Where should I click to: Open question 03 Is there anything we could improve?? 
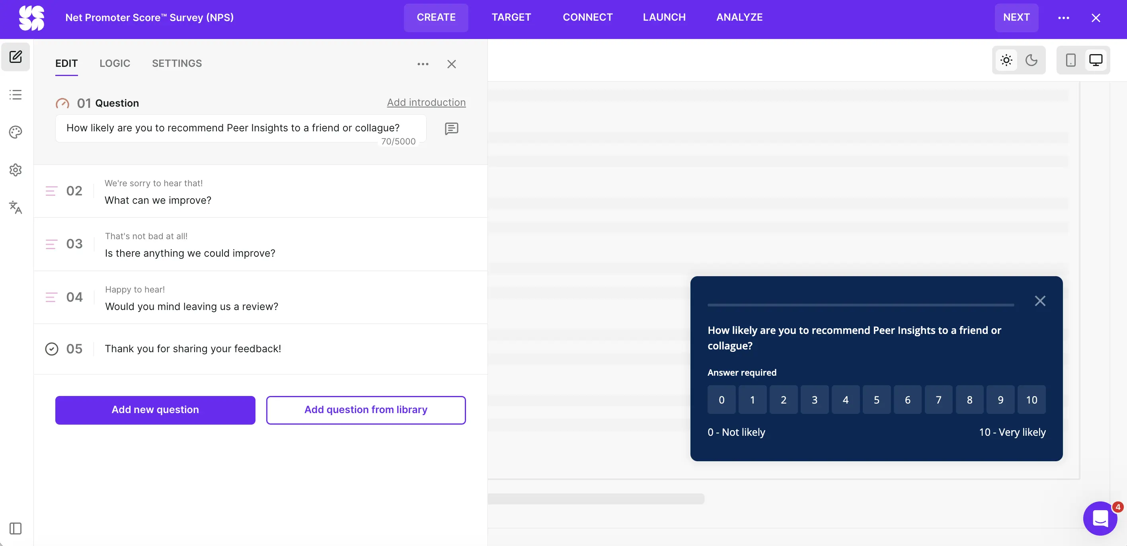coord(261,244)
